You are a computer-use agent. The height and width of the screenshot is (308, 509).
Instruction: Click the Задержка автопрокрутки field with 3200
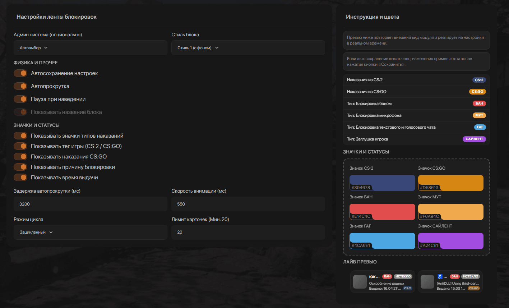pos(91,204)
